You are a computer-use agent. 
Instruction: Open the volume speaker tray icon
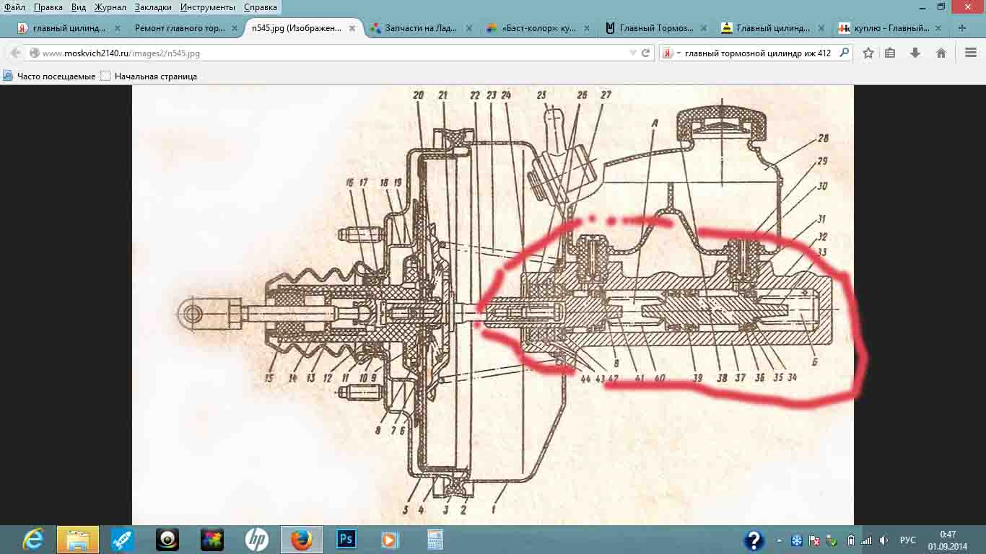click(x=884, y=540)
